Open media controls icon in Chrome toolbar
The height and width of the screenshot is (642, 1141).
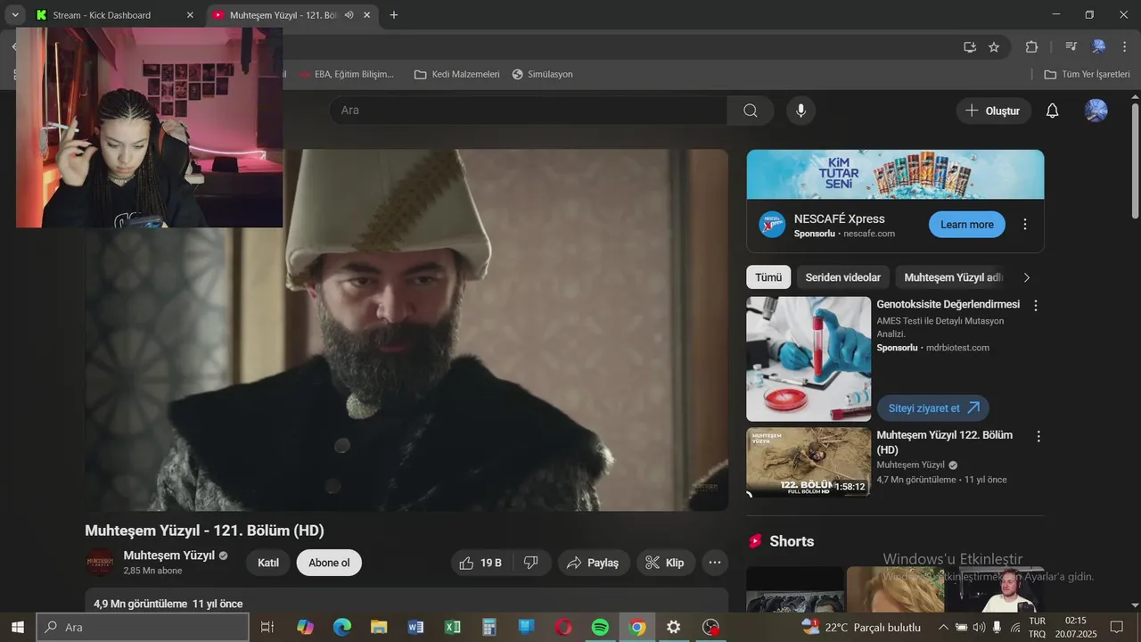[1071, 47]
